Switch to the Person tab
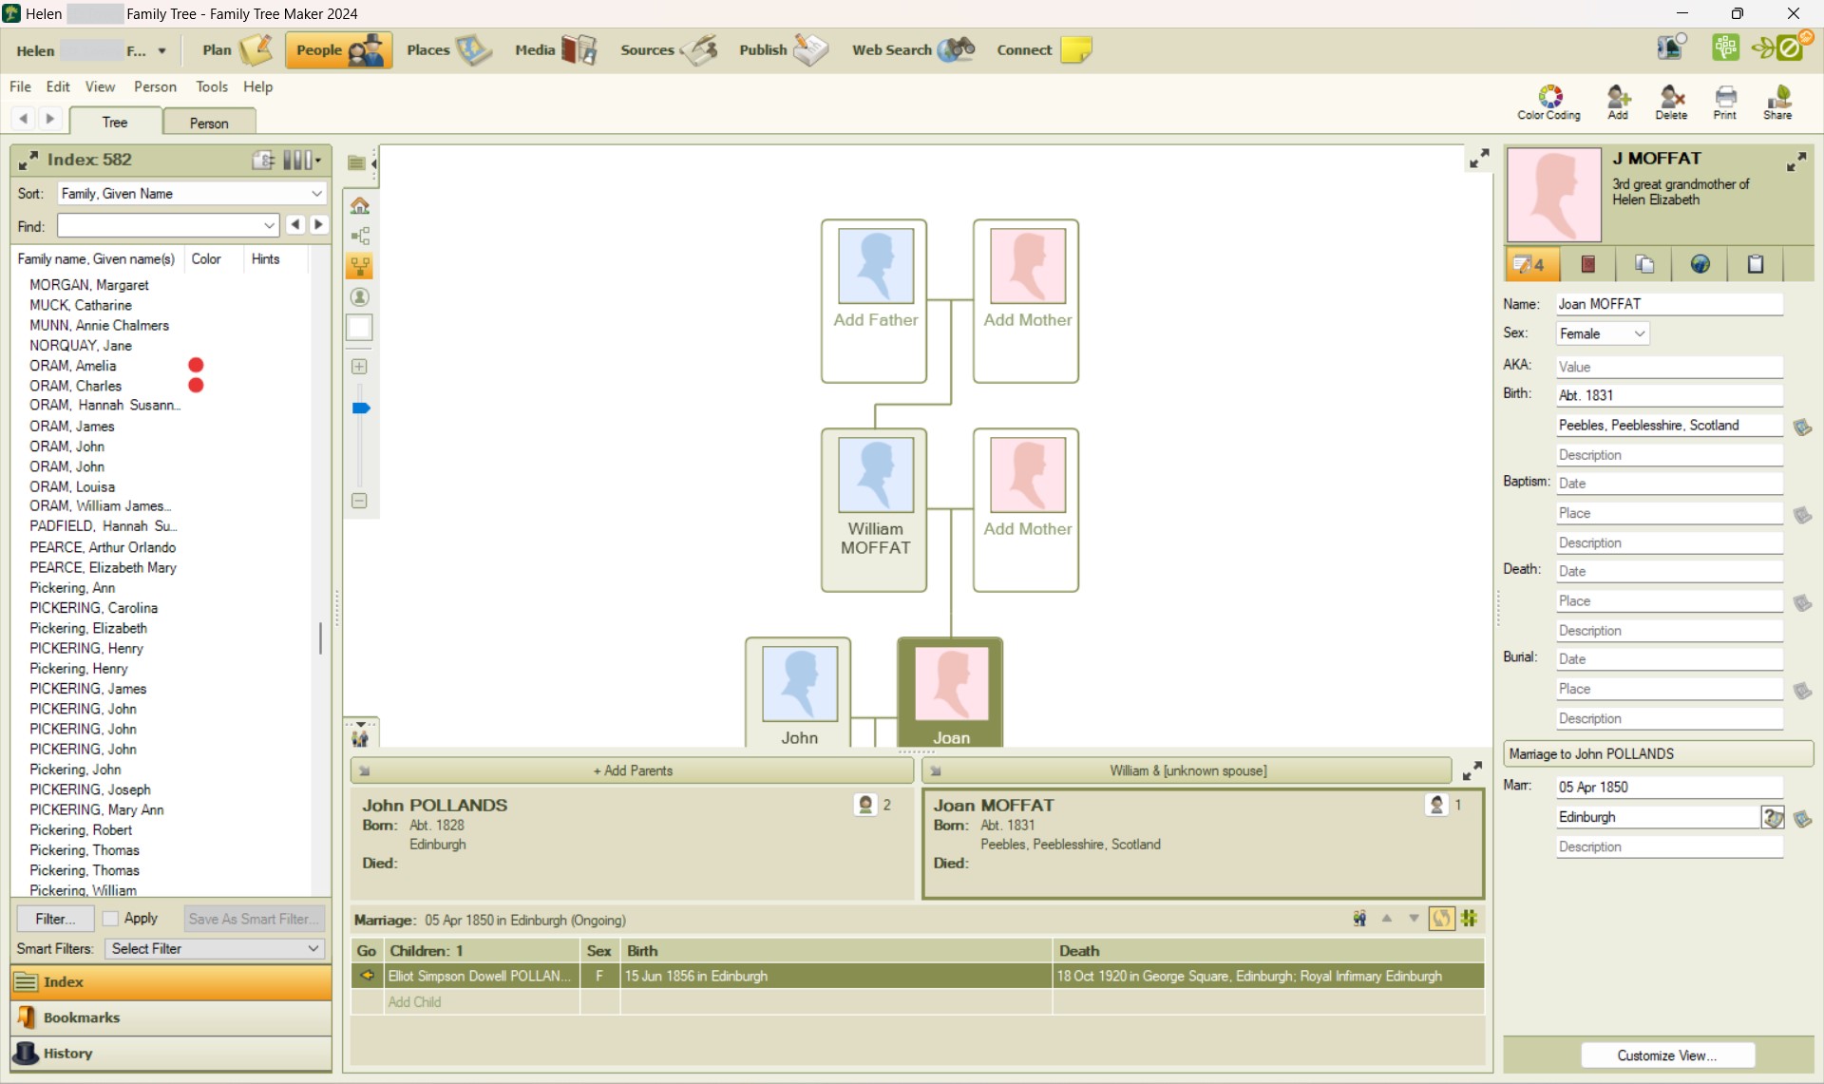 coord(208,122)
